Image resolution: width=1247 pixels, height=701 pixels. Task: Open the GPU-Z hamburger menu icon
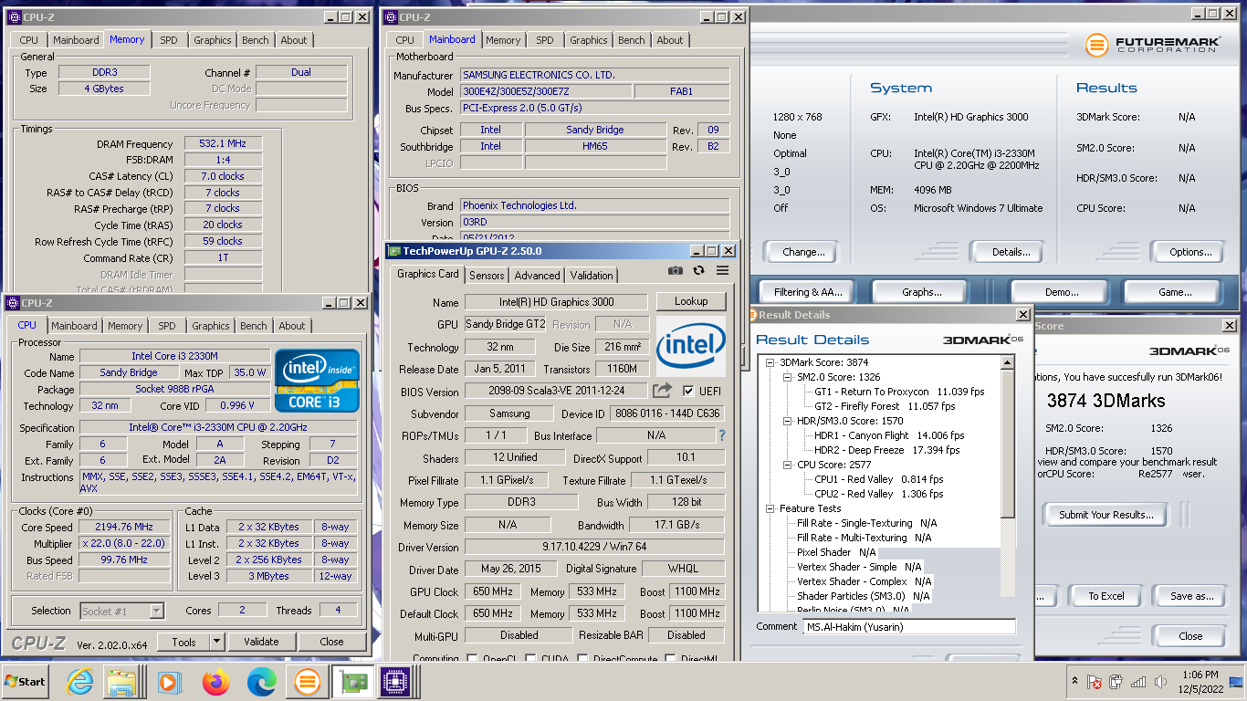click(x=722, y=270)
